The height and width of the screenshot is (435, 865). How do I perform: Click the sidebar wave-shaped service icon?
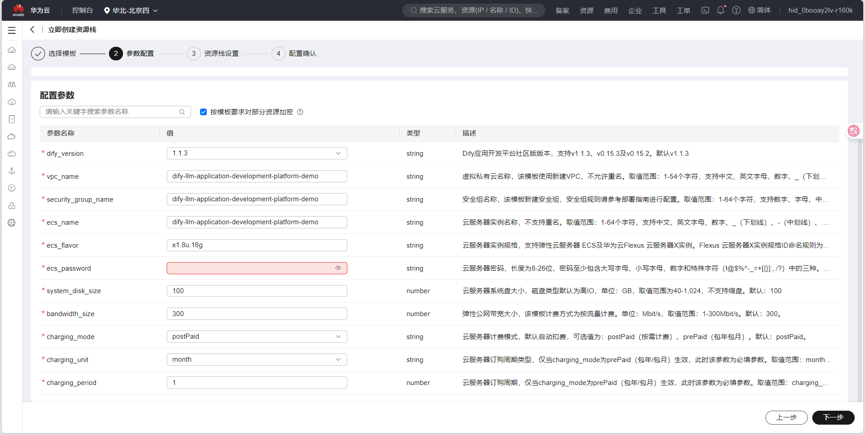[12, 85]
